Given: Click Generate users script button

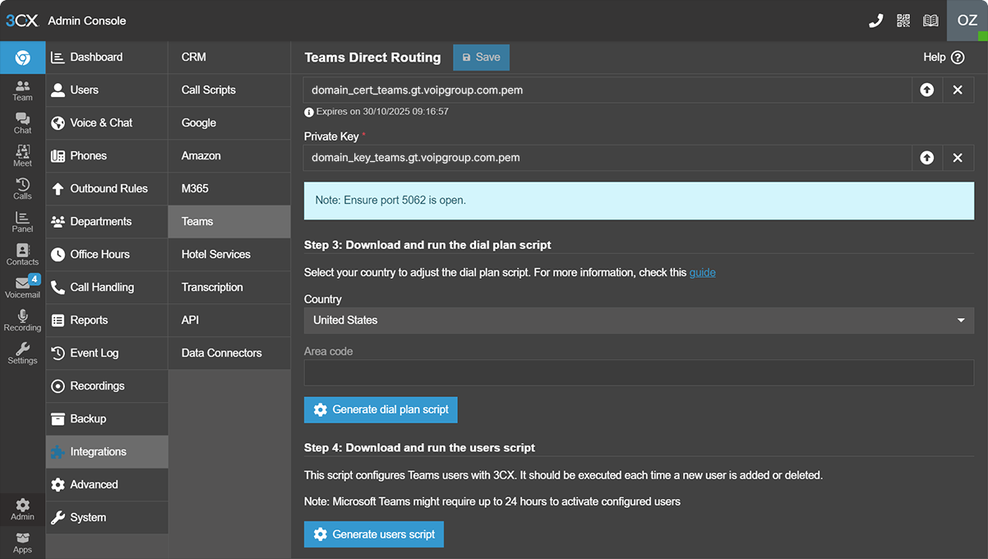Looking at the screenshot, I should 374,534.
